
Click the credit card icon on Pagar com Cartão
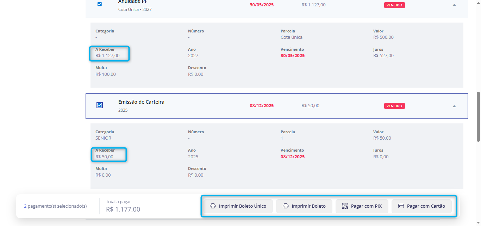401,206
